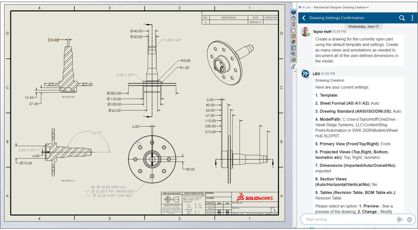This screenshot has height=230, width=418.
Task: Click the DESCRIPTION revision table header
Action: point(229,18)
